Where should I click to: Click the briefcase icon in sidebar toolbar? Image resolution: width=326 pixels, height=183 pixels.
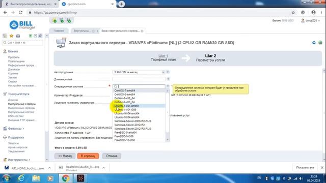(18, 36)
